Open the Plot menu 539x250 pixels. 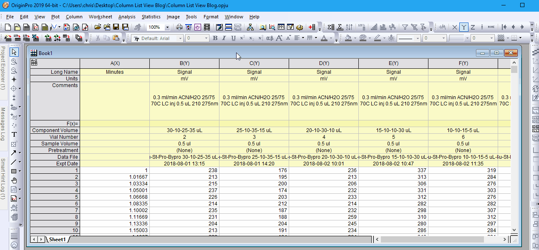tap(55, 17)
